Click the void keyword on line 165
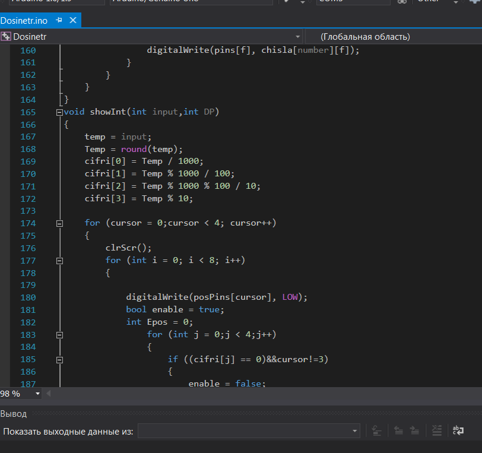The image size is (482, 453). (74, 112)
